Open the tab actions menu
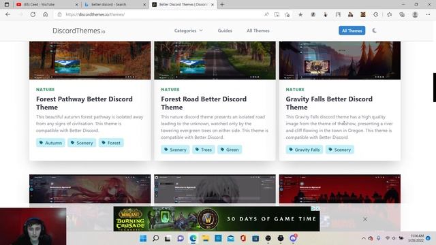The width and height of the screenshot is (436, 245). [x=7, y=5]
